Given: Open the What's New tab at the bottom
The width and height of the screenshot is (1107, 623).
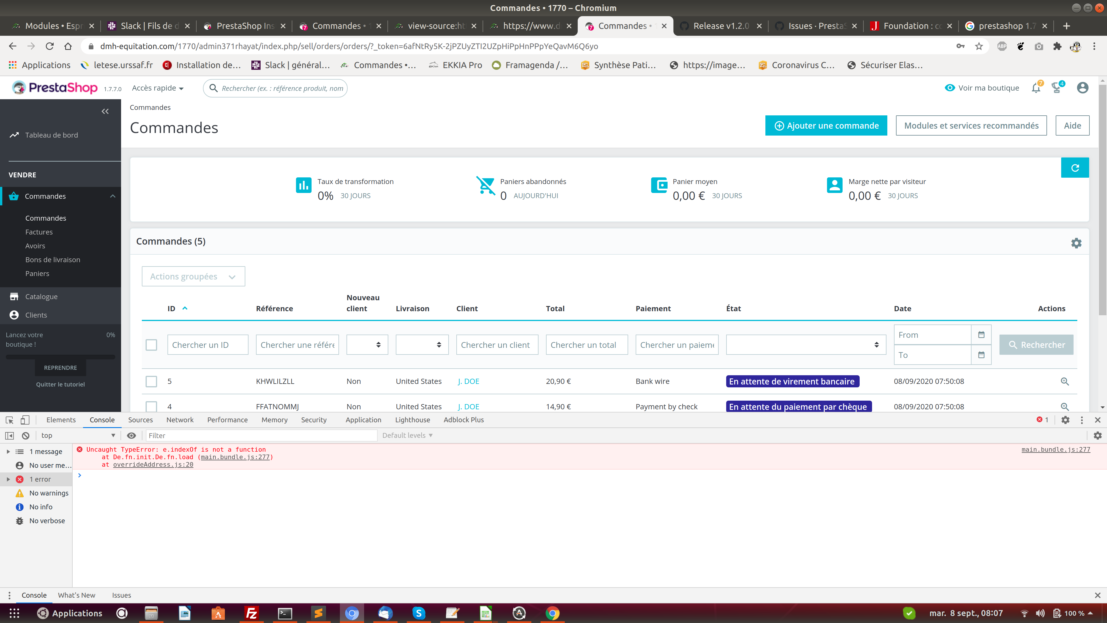Looking at the screenshot, I should 76,595.
